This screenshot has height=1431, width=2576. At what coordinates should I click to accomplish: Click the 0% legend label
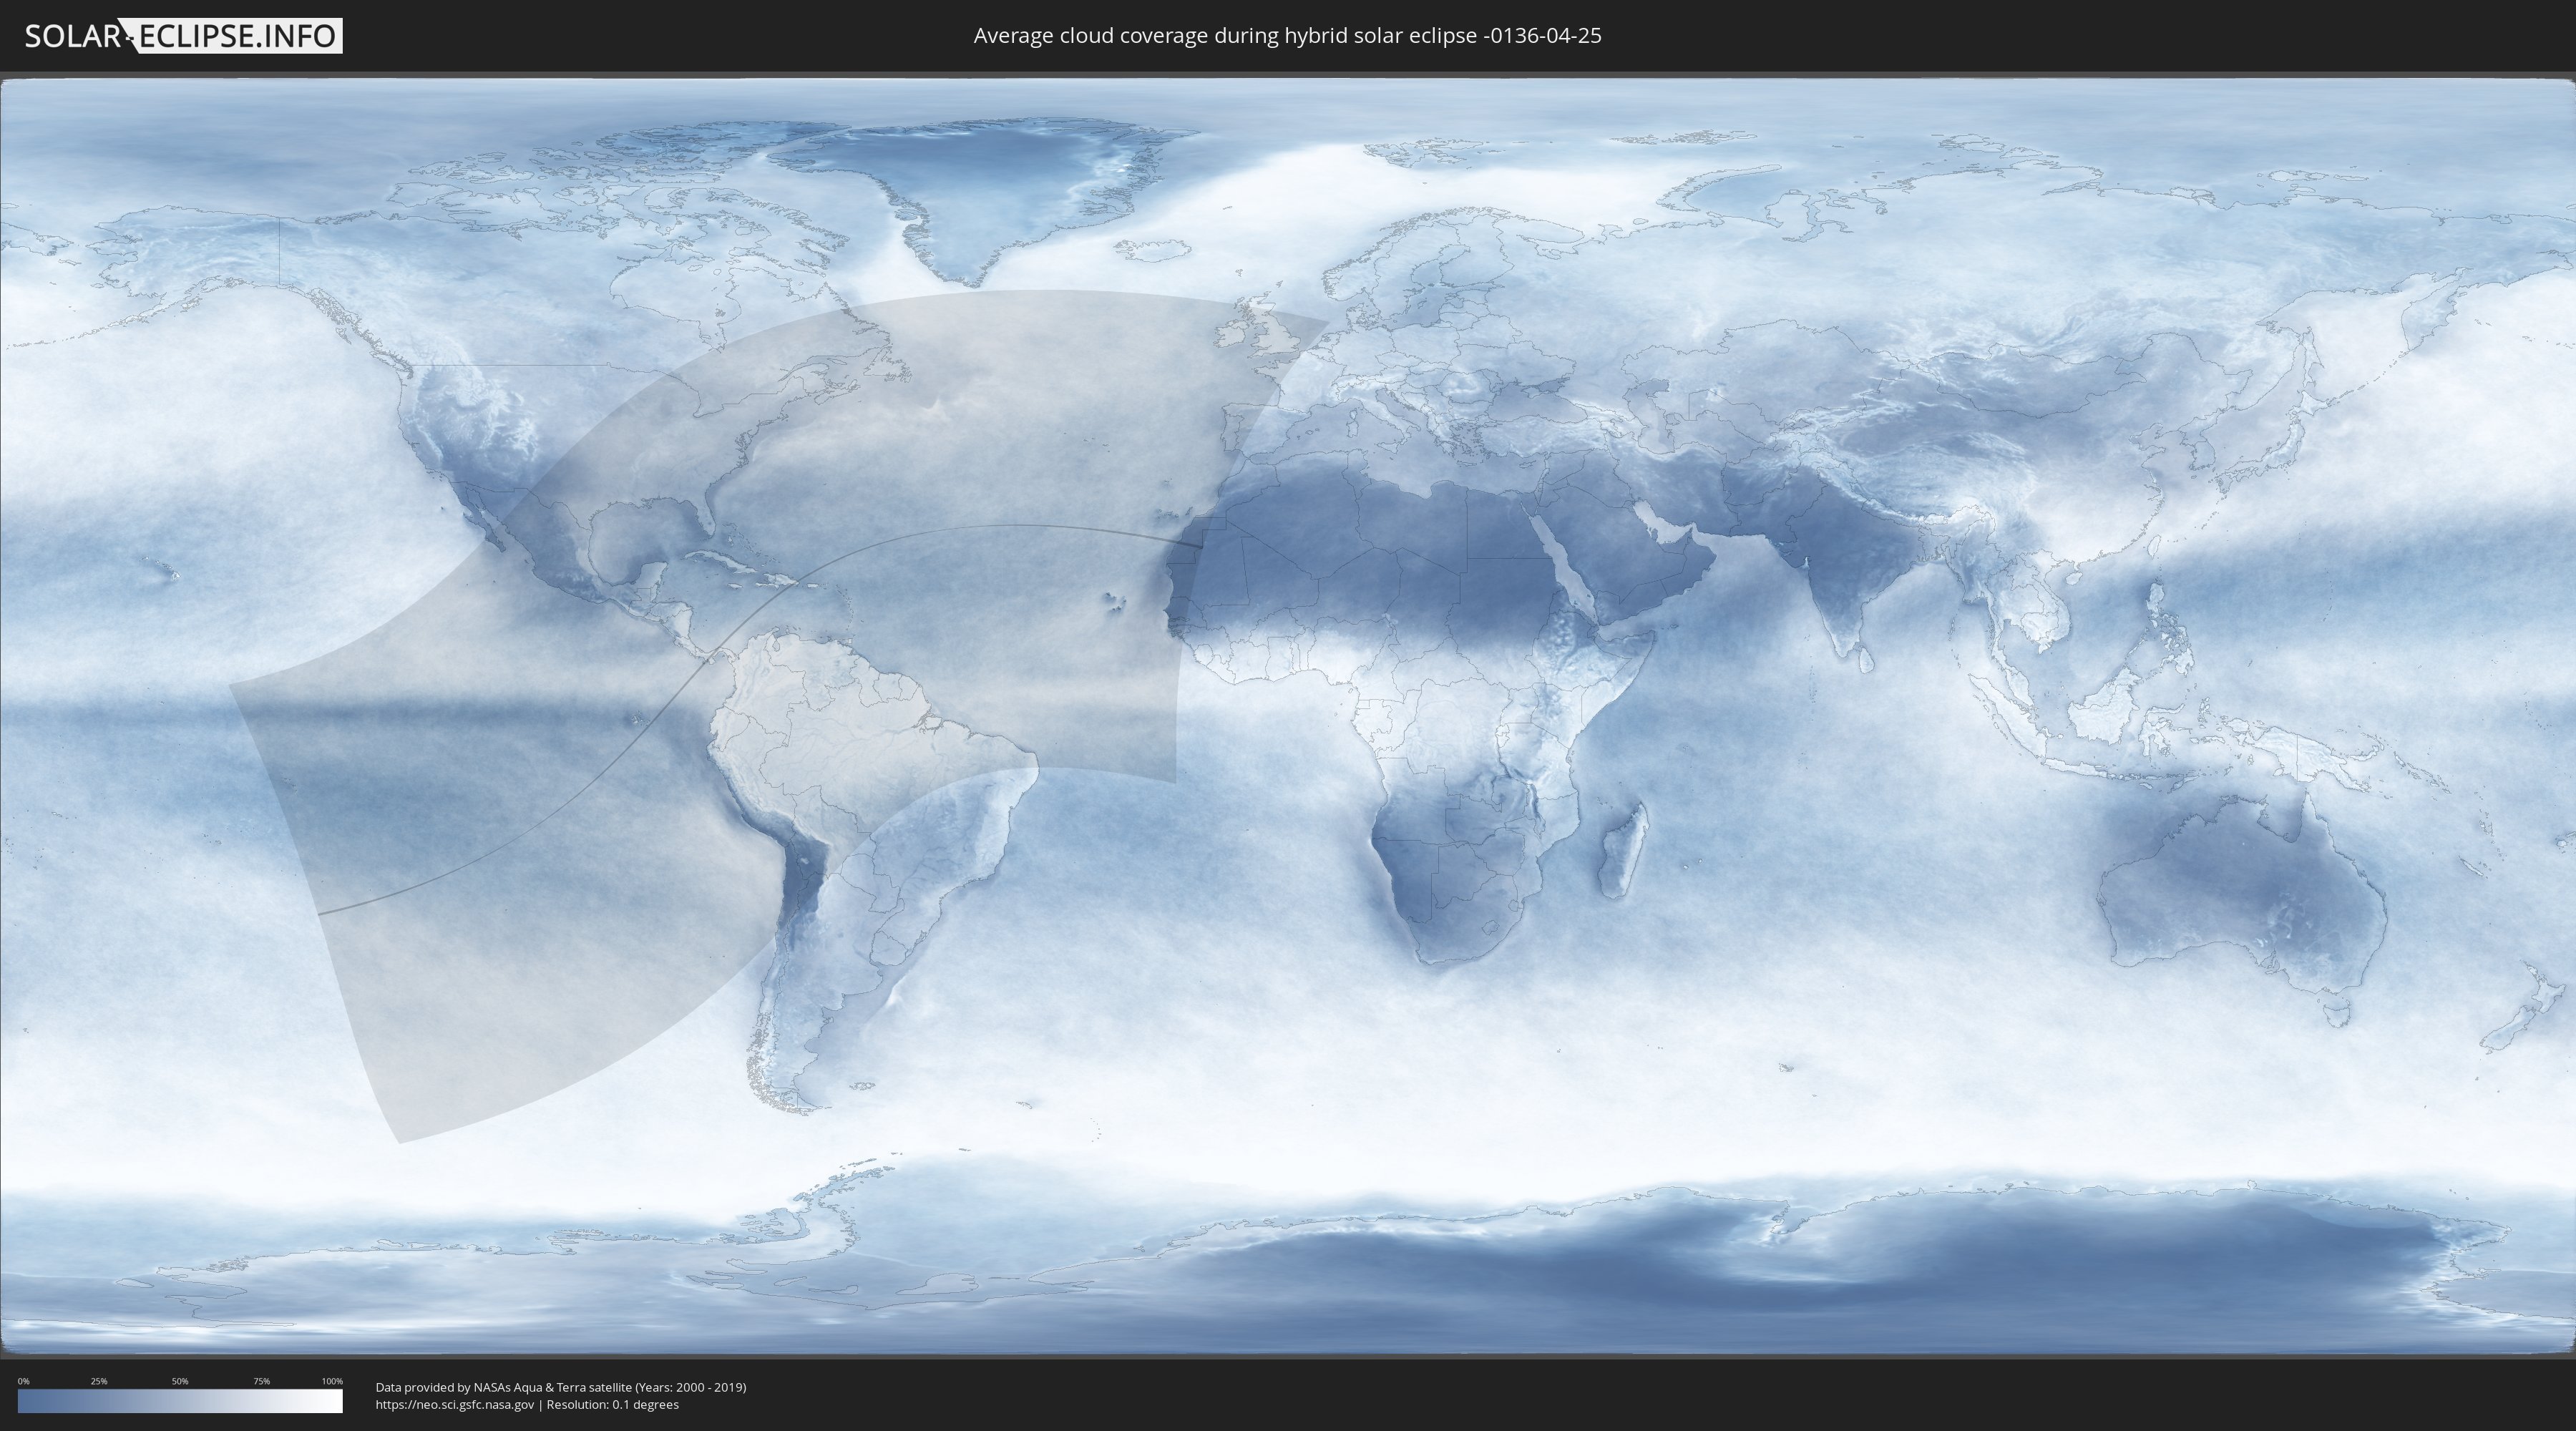point(23,1381)
